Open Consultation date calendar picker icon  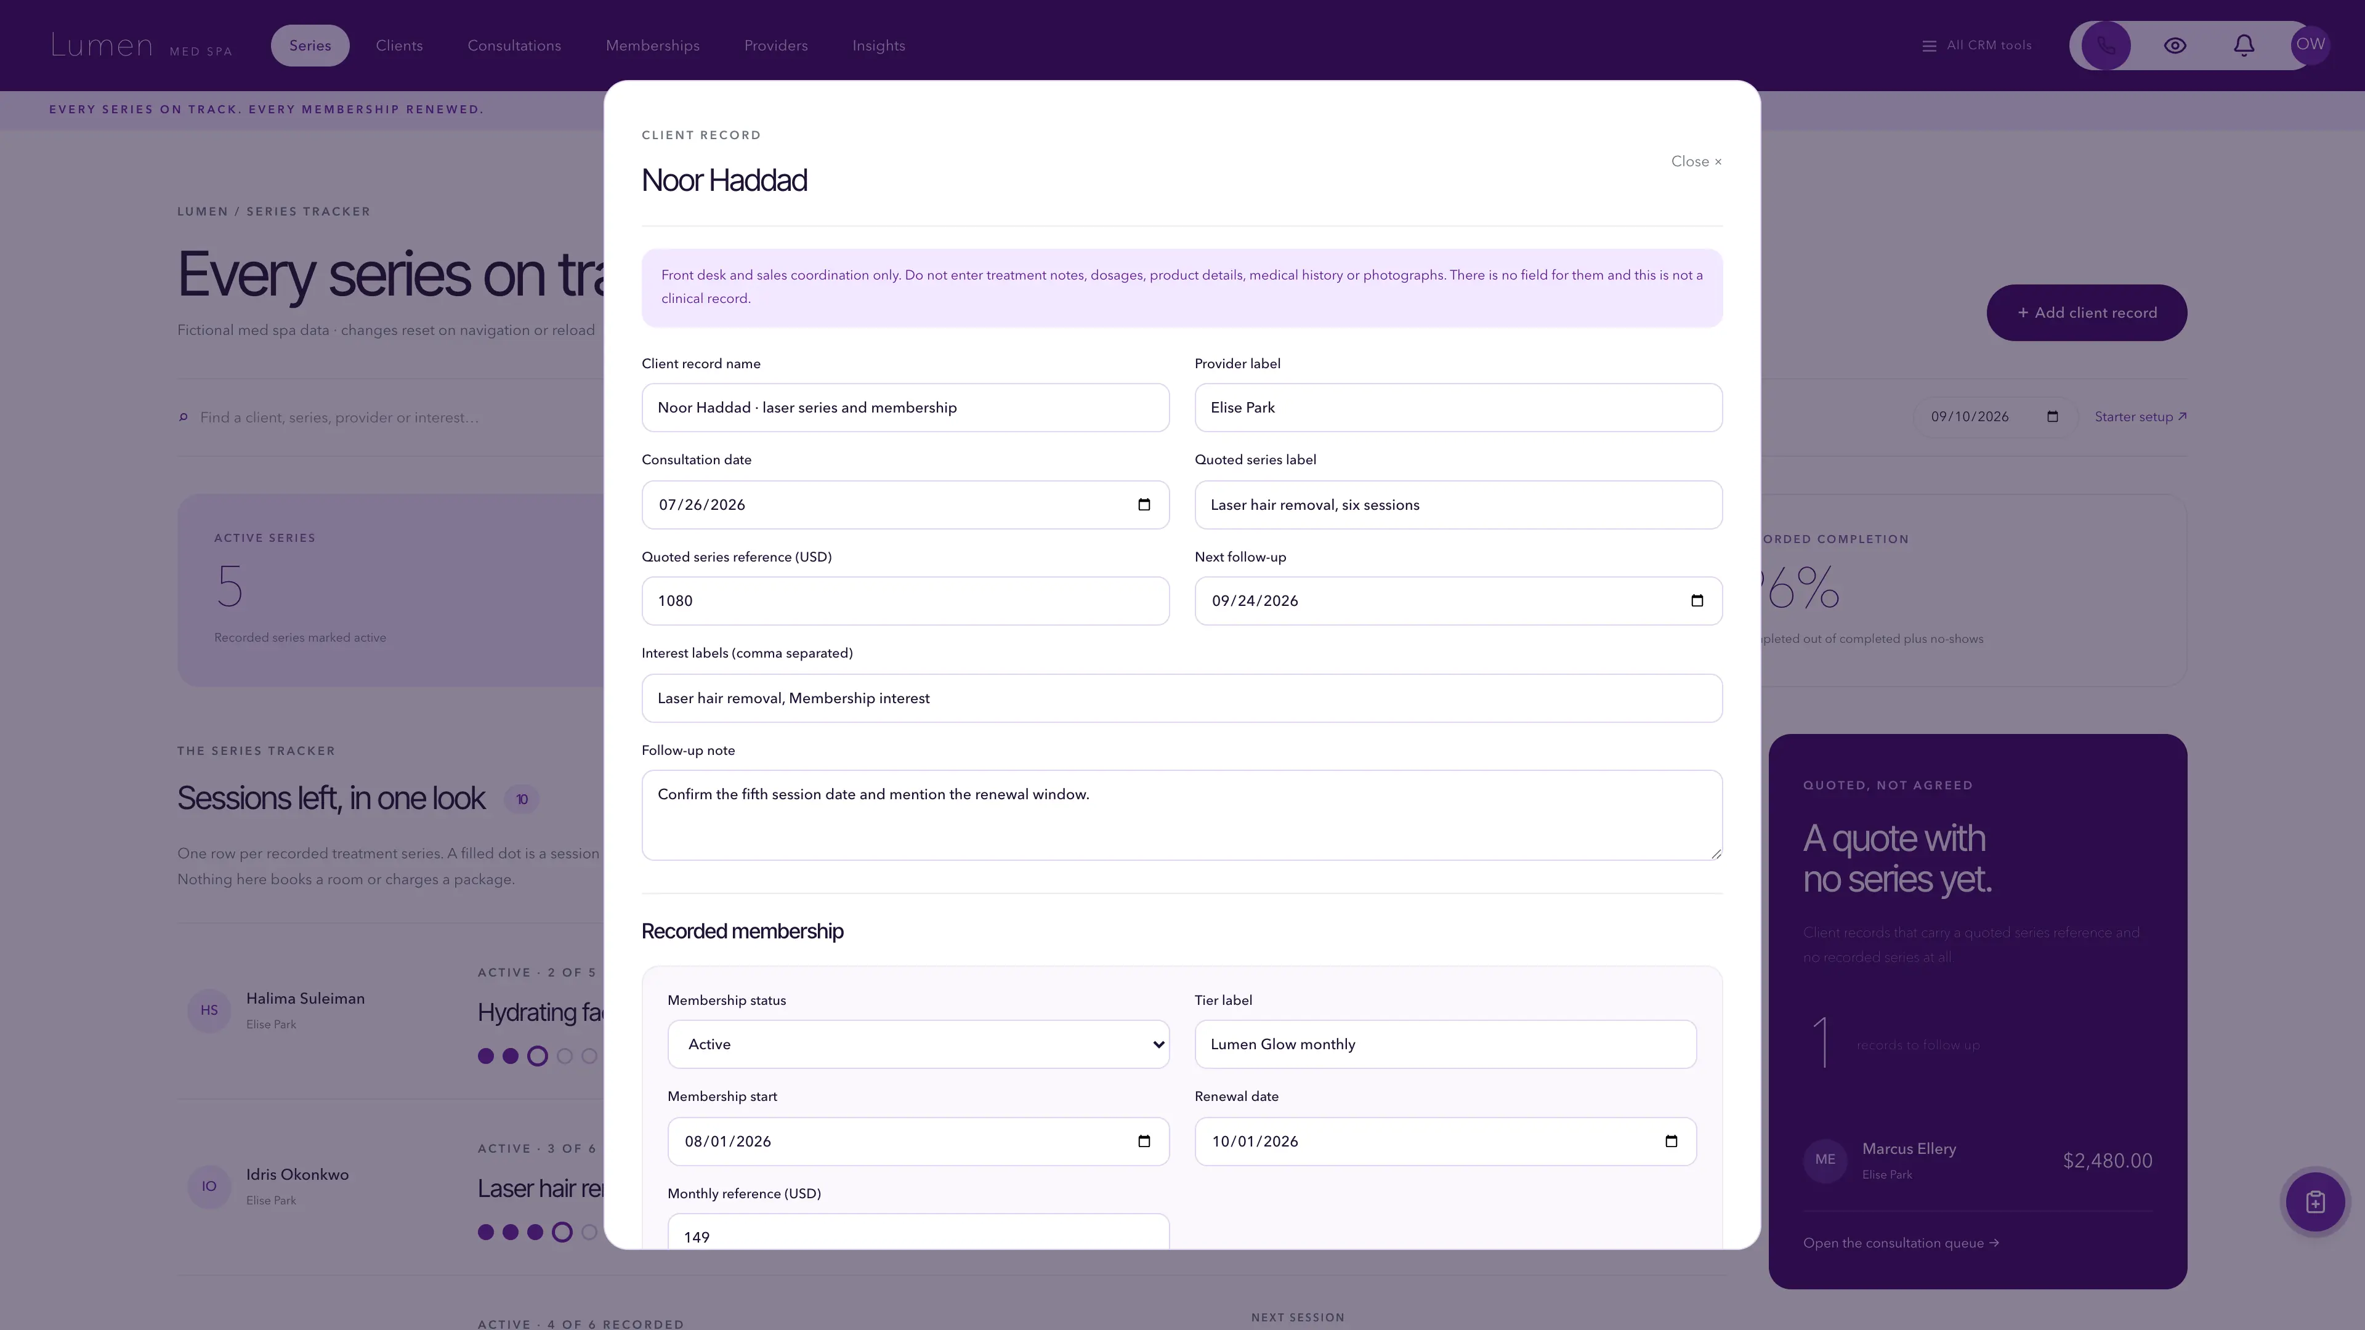point(1144,504)
